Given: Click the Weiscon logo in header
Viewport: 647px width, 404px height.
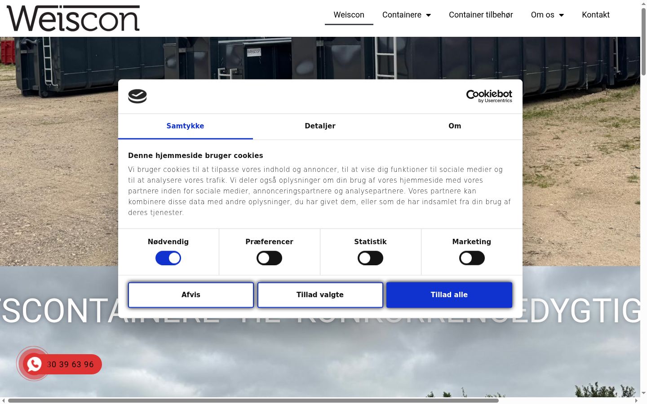Looking at the screenshot, I should 73,18.
